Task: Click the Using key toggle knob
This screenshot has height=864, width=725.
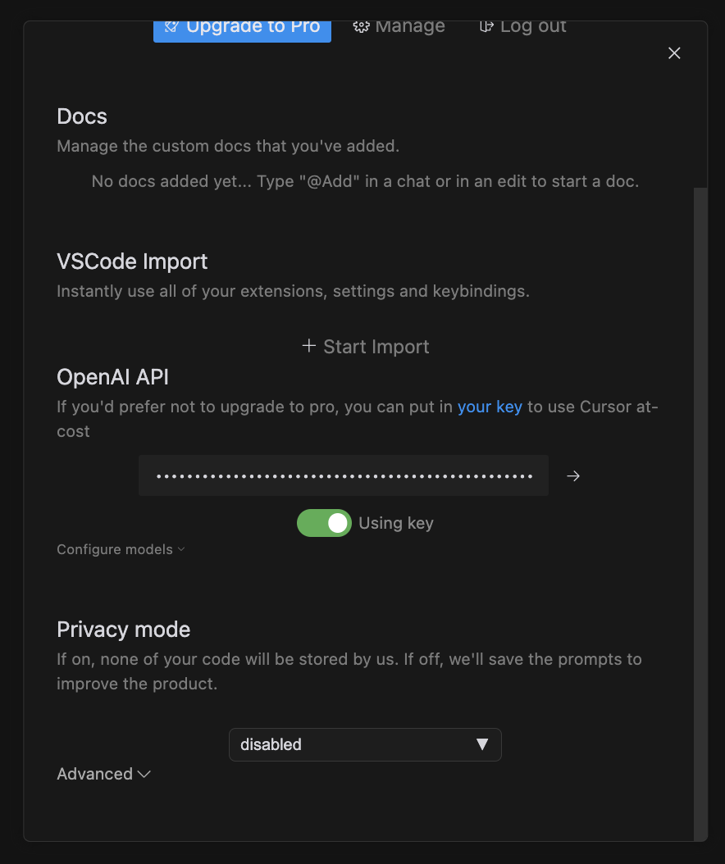Action: click(335, 523)
